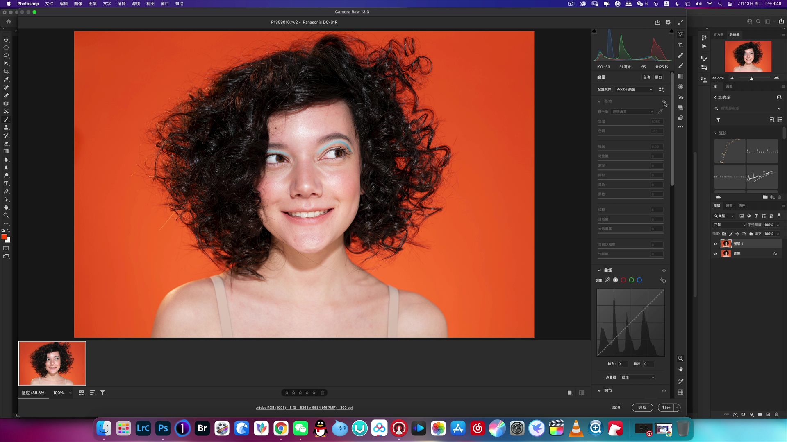This screenshot has height=442, width=787.
Task: Open the 滤镜 menu
Action: pos(136,4)
